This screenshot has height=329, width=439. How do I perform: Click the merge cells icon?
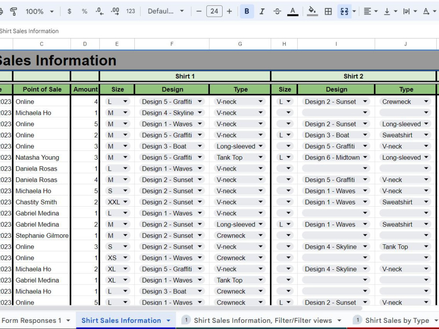tap(344, 11)
